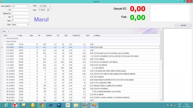The height and width of the screenshot is (108, 193).
Task: Click the Kaydet button
Action: coord(183,25)
